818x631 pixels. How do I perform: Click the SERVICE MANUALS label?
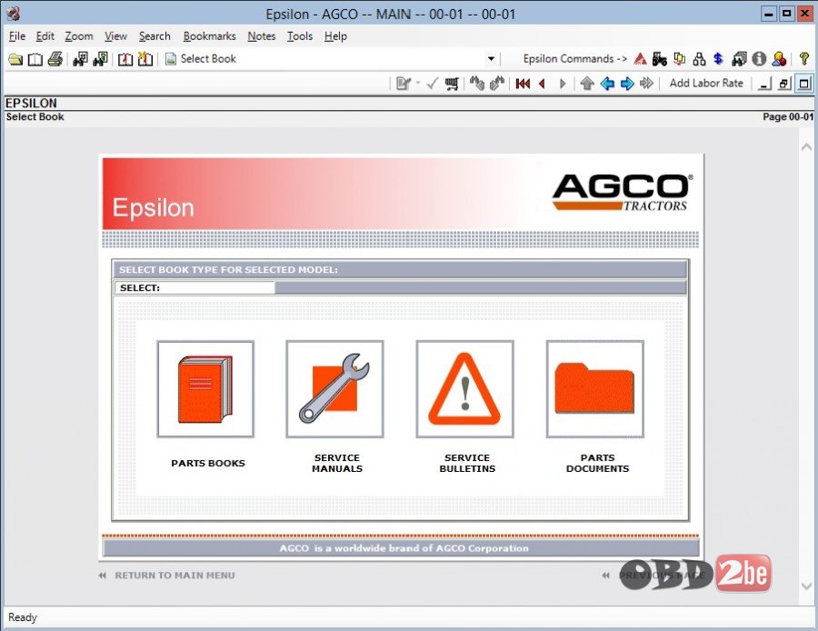point(337,463)
